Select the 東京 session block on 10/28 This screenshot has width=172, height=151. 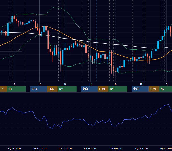89,89
